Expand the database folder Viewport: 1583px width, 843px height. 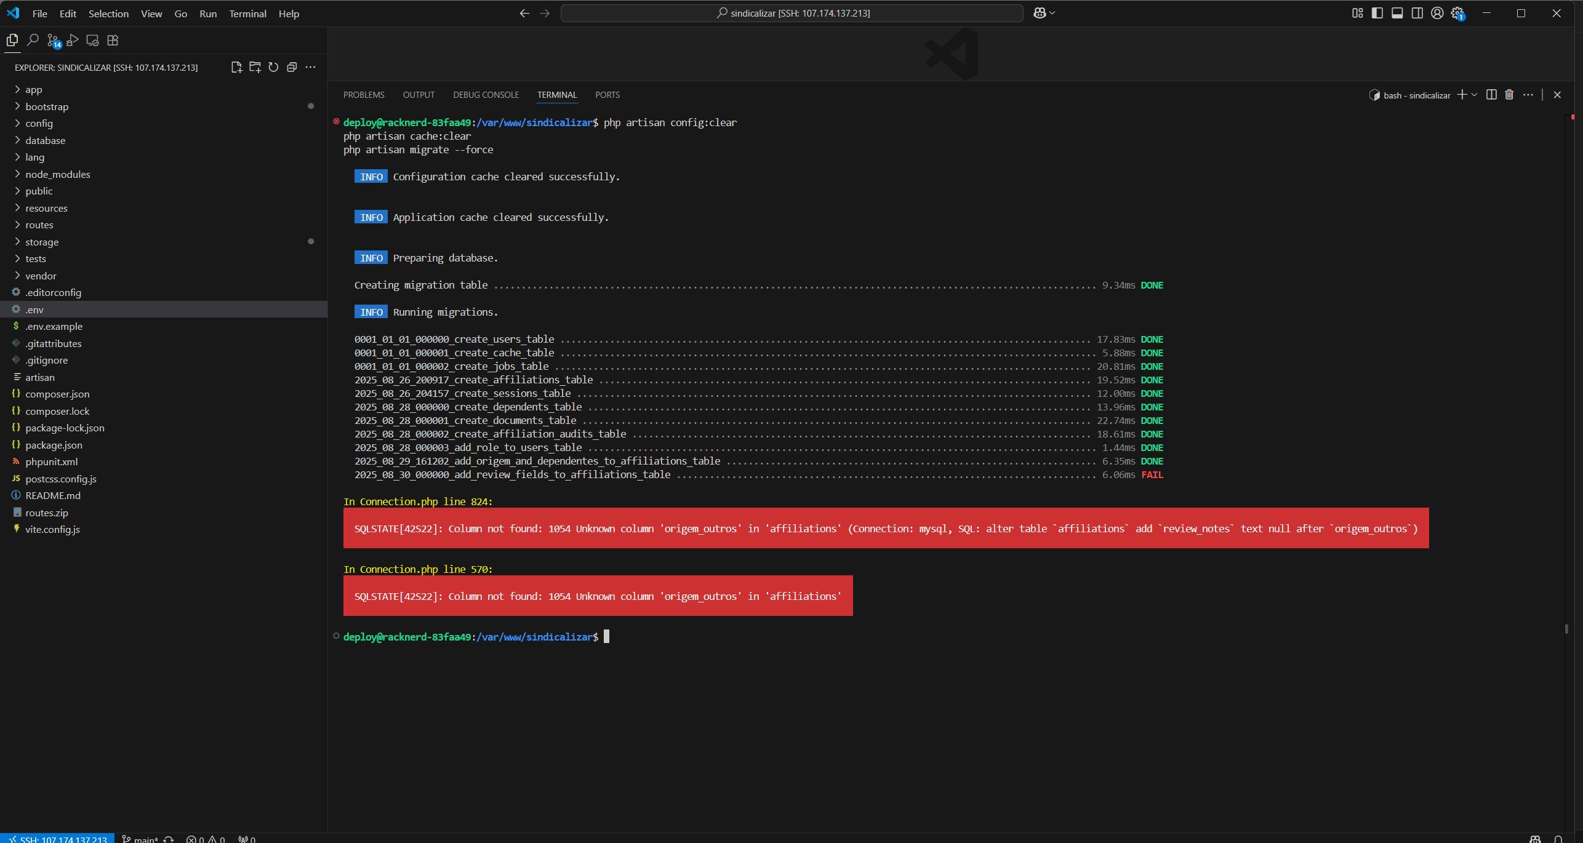point(45,140)
